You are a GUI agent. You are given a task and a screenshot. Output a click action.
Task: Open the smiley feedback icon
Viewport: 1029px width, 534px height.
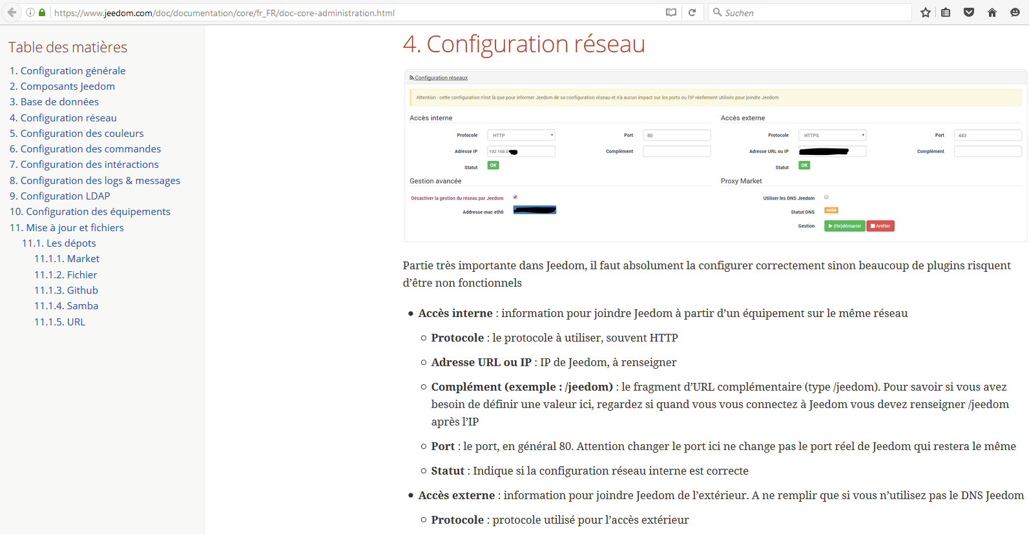pyautogui.click(x=1015, y=12)
